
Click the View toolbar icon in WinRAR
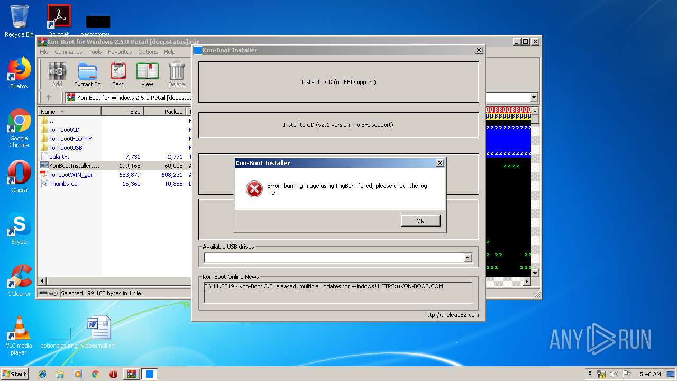point(147,75)
